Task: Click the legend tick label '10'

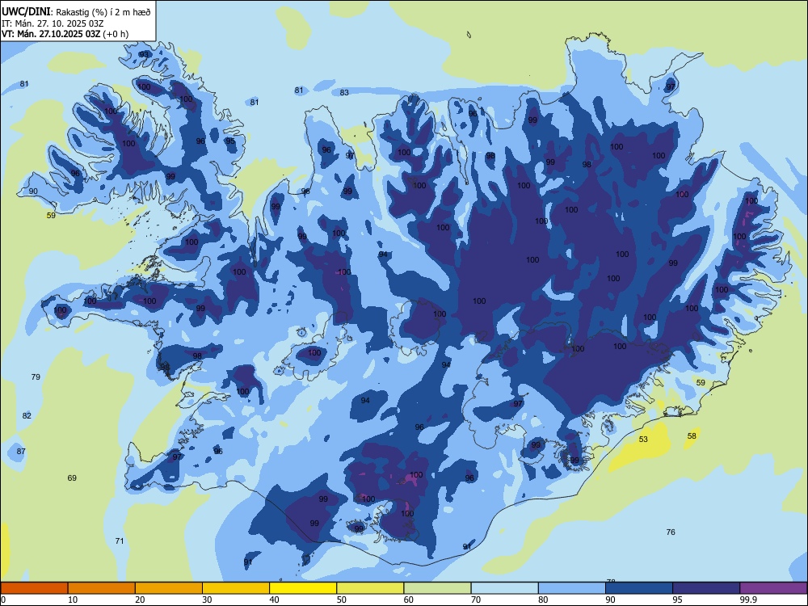Action: 73,600
